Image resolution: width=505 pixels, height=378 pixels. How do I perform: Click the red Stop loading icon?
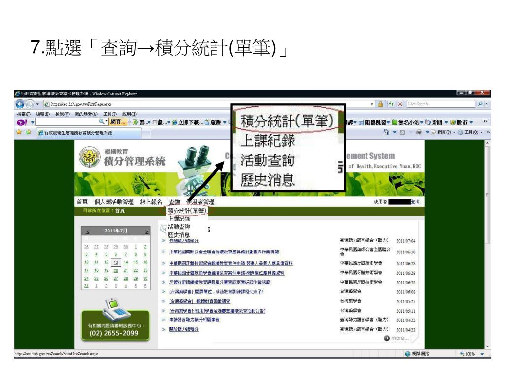(400, 104)
